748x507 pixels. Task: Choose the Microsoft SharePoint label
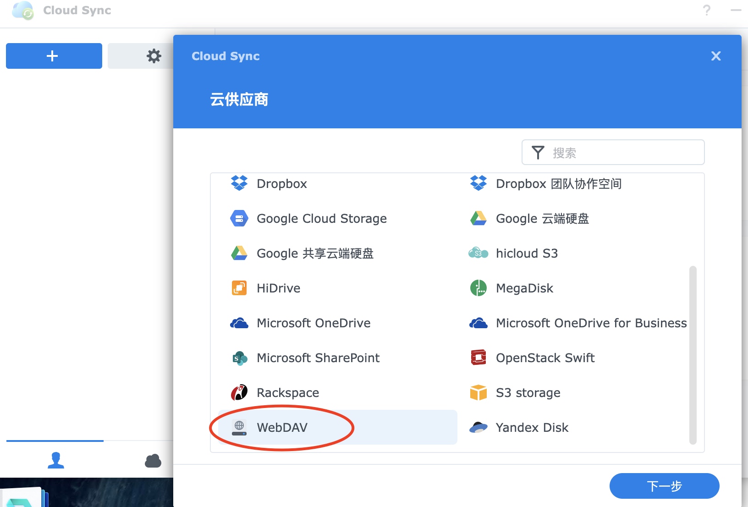(x=318, y=358)
